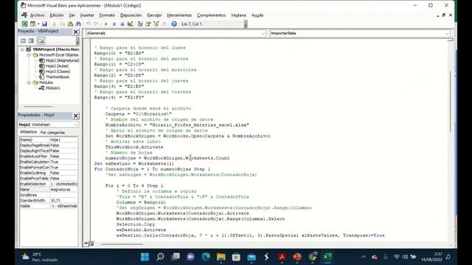Viewport: 472px width, 265px height.
Task: Click the toolbar options overflow arrow
Action: tap(246, 24)
